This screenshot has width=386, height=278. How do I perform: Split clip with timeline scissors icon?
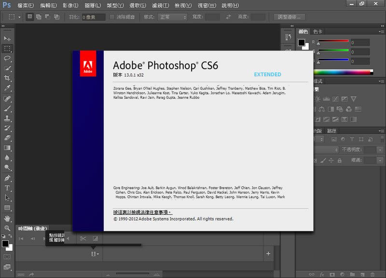[83, 238]
